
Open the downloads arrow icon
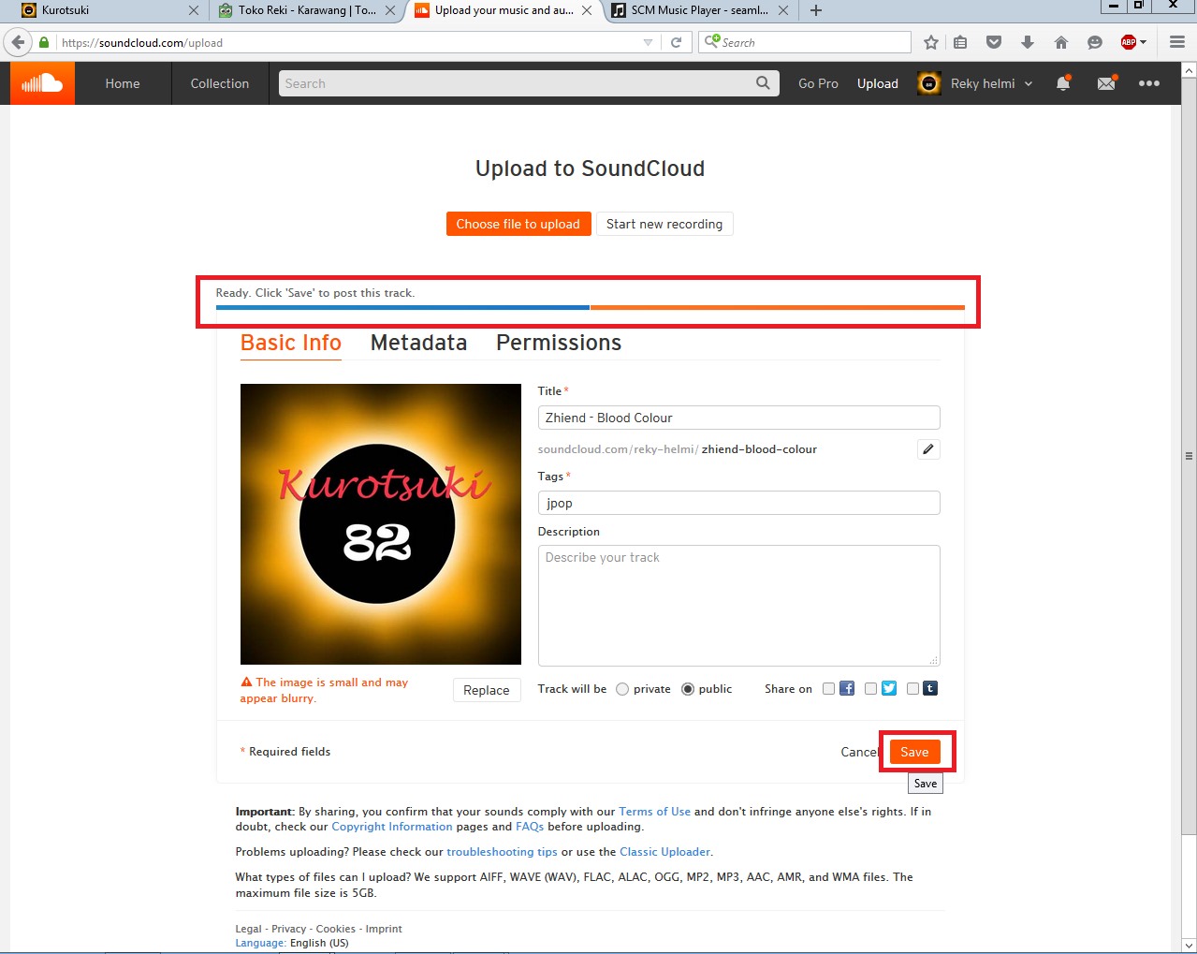[1028, 42]
